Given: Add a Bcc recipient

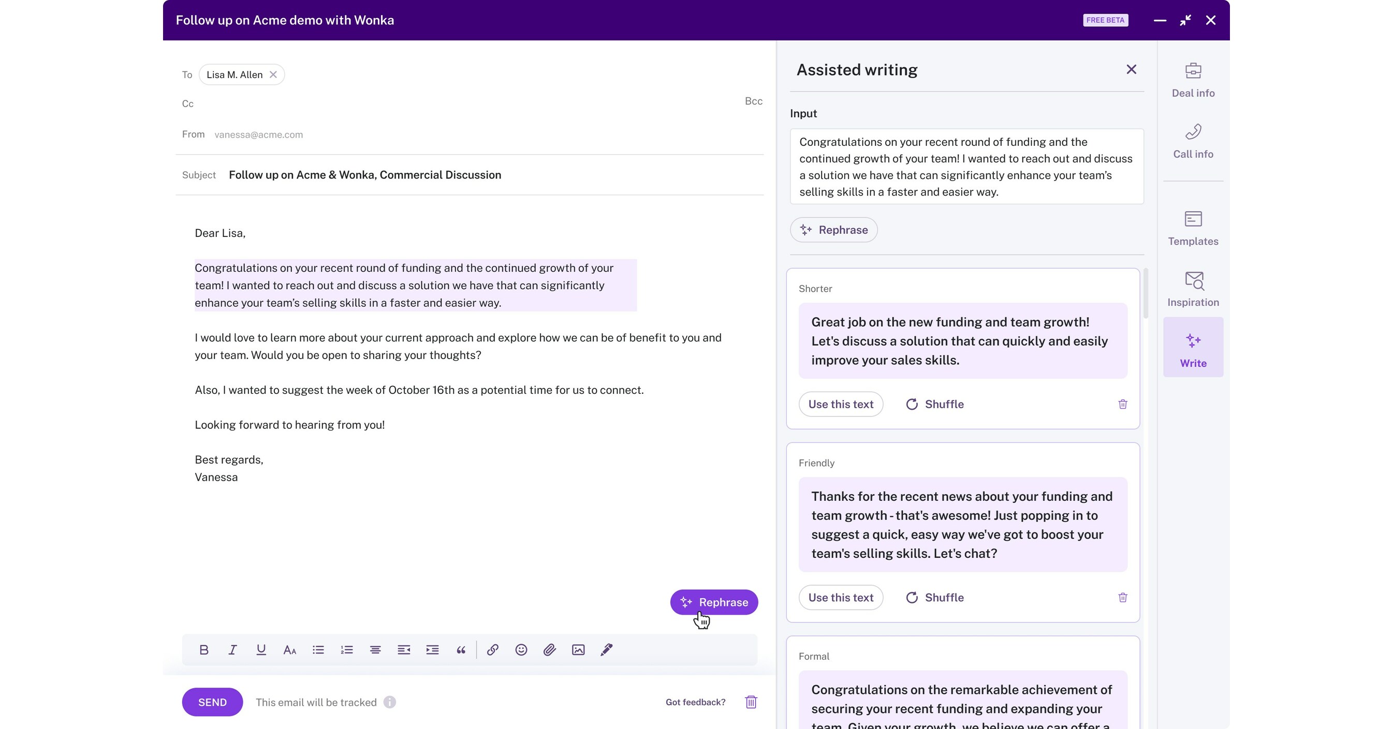Looking at the screenshot, I should tap(754, 101).
